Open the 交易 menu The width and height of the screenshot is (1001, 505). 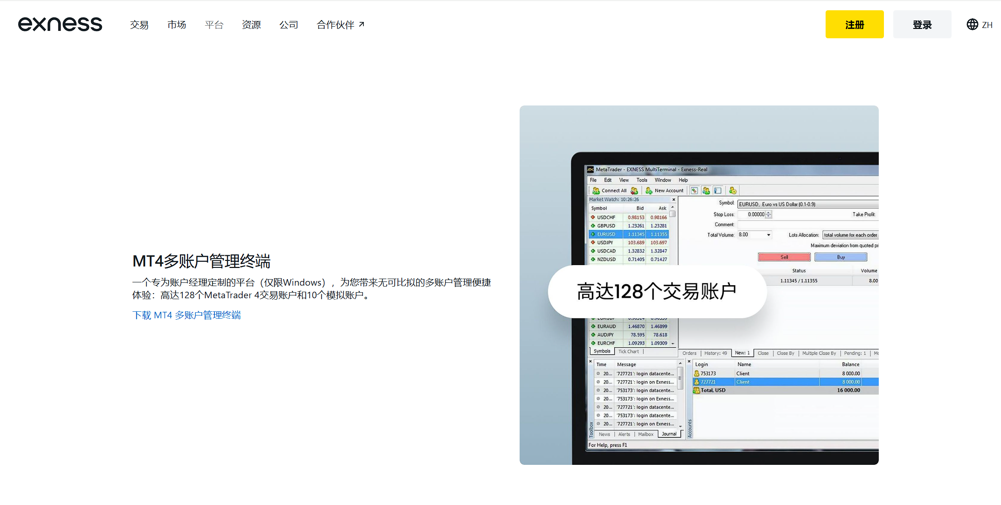pyautogui.click(x=139, y=25)
